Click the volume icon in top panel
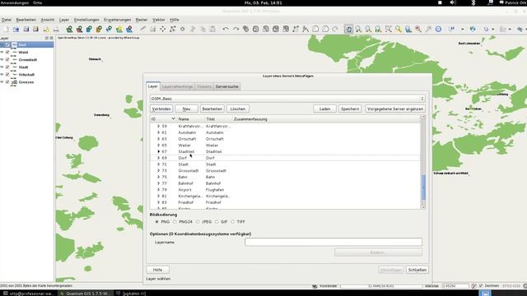The width and height of the screenshot is (527, 296). pos(452,2)
